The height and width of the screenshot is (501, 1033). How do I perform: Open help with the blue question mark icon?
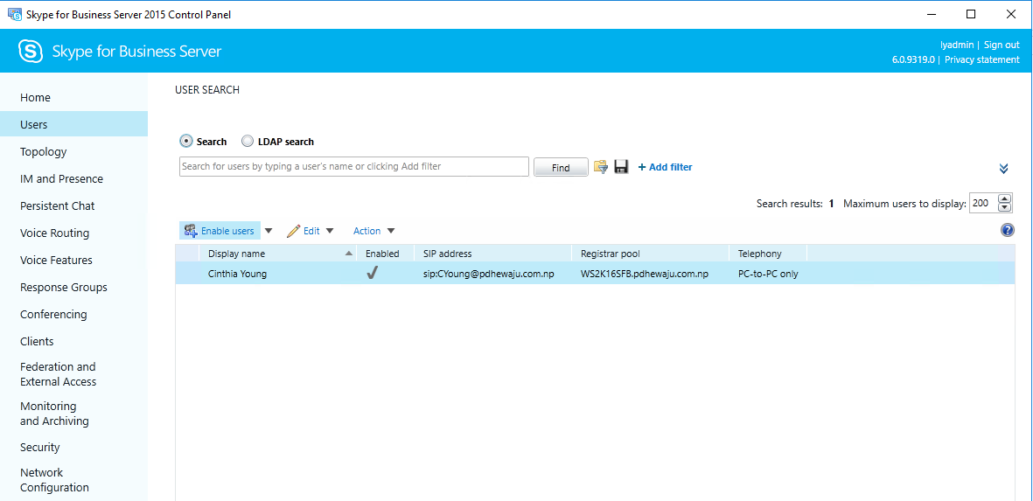(1007, 230)
